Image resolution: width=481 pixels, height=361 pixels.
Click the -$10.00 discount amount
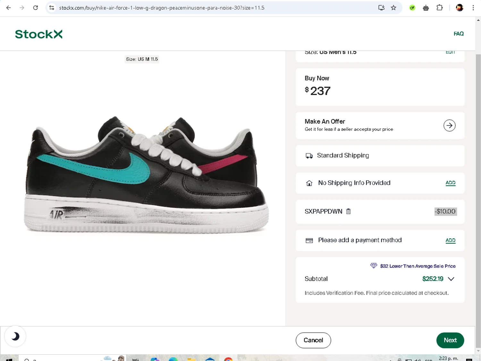click(446, 211)
